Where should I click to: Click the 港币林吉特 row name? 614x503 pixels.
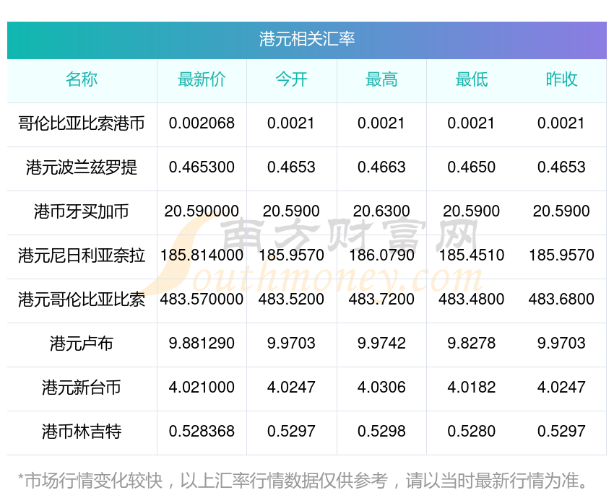pyautogui.click(x=82, y=432)
